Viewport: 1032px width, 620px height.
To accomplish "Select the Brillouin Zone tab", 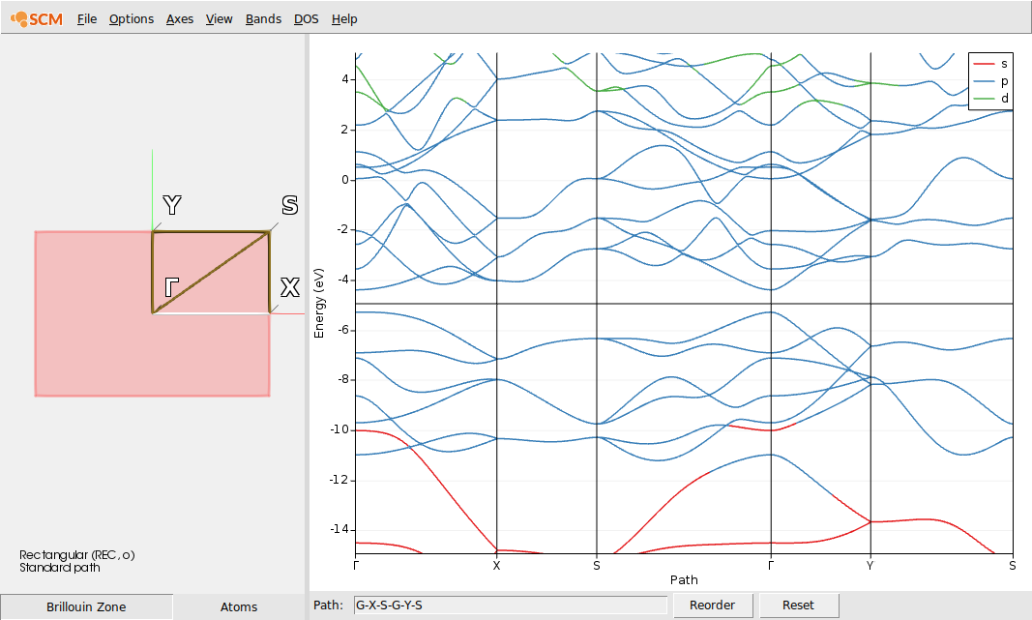I will [x=85, y=606].
